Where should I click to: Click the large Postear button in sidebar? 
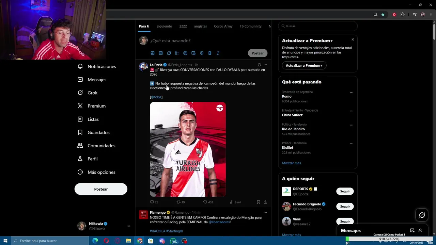click(101, 189)
